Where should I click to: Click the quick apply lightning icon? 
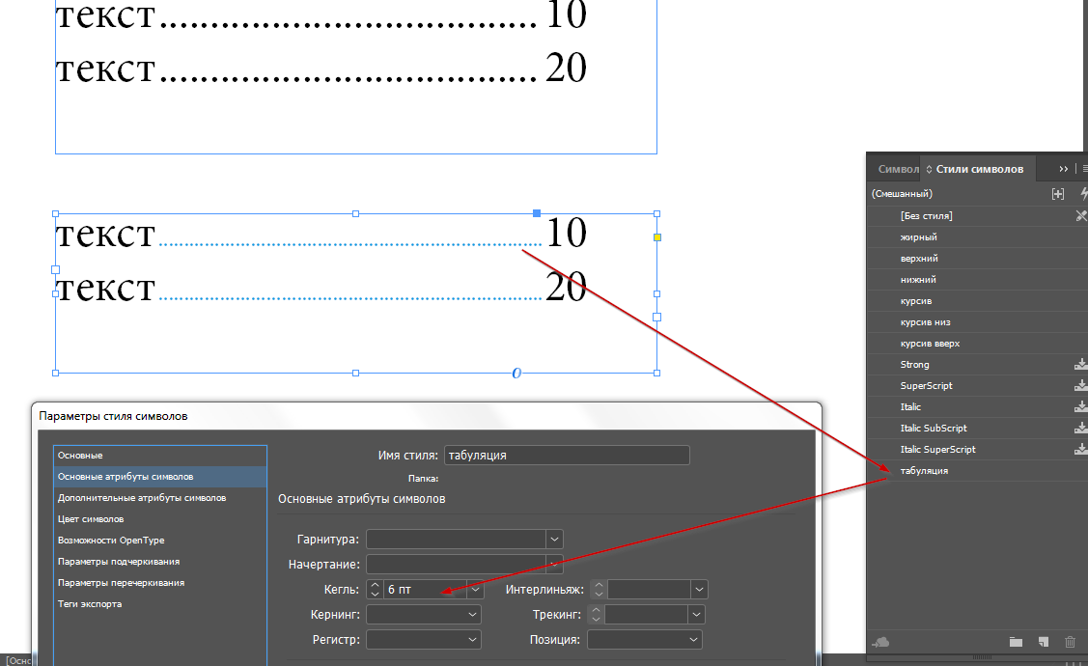[1083, 194]
